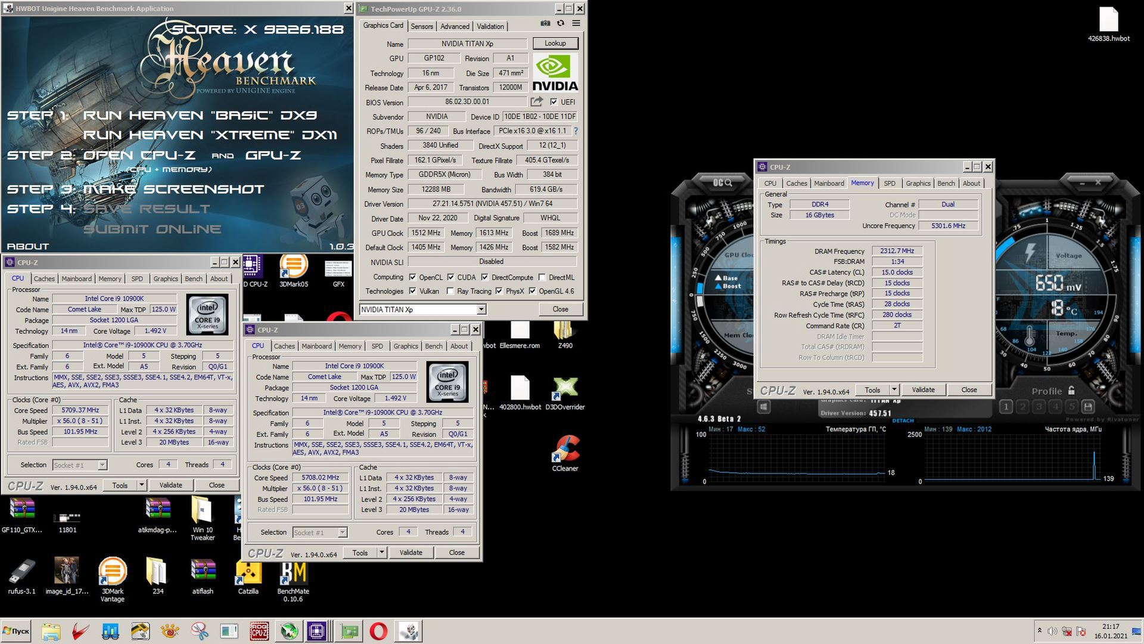Image resolution: width=1144 pixels, height=644 pixels.
Task: Toggle the DirectML checkbox
Action: [x=542, y=277]
